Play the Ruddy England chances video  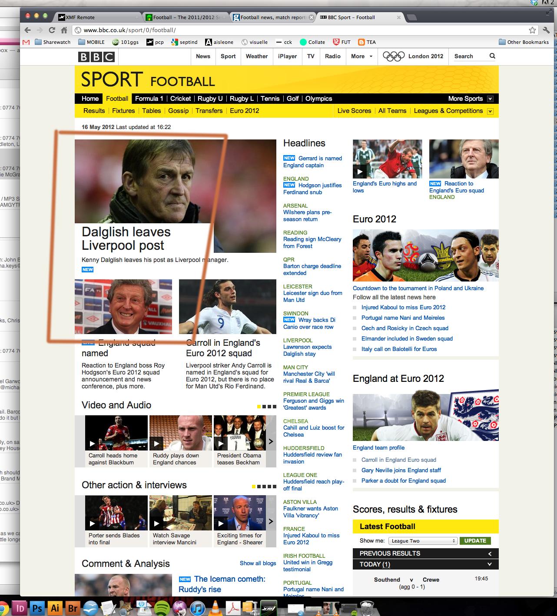(x=156, y=444)
